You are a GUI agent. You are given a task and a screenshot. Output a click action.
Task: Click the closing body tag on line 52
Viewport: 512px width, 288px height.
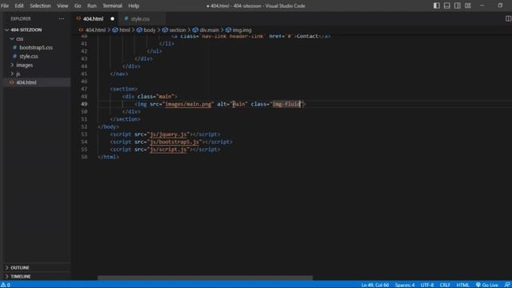(x=109, y=126)
